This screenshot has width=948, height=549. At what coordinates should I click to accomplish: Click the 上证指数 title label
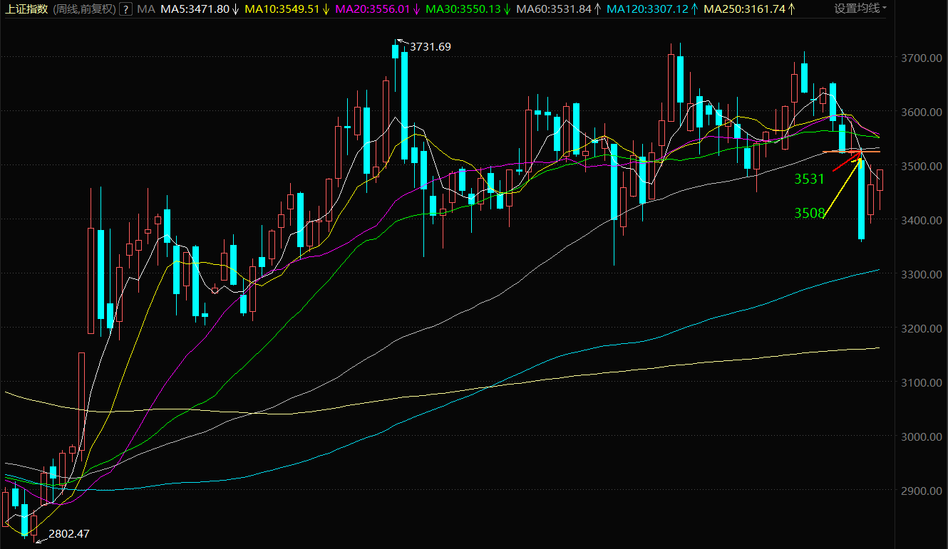[x=27, y=9]
